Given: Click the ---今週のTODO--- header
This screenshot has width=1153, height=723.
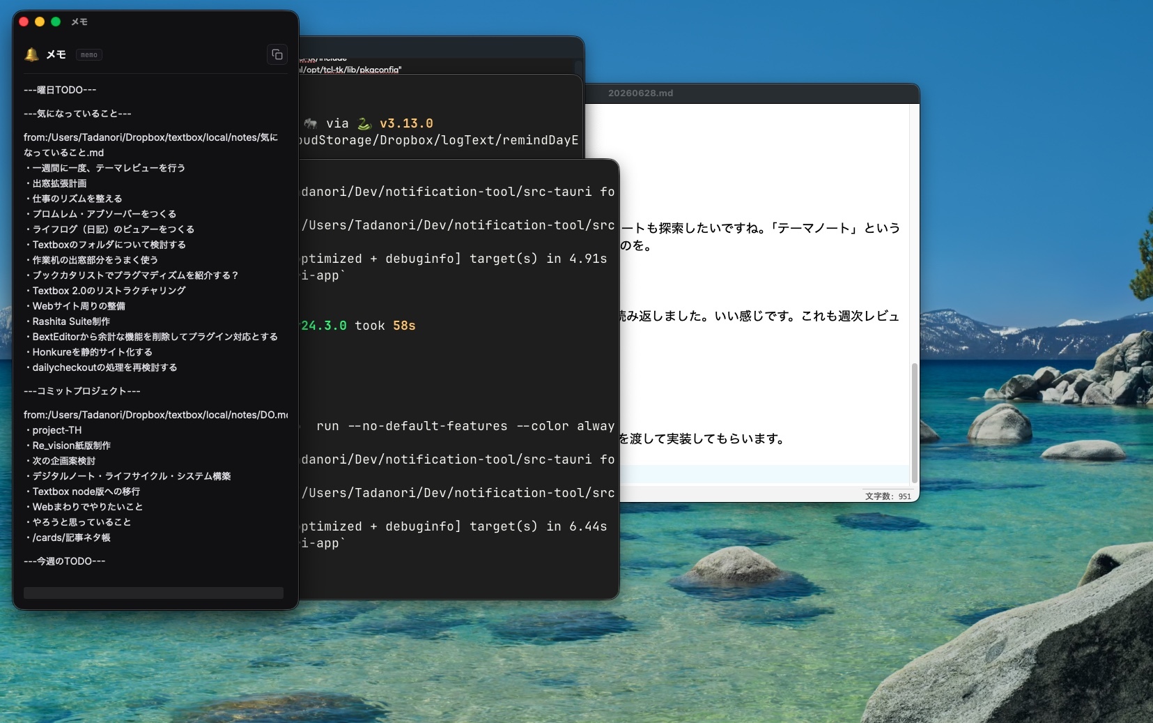Looking at the screenshot, I should [x=65, y=561].
